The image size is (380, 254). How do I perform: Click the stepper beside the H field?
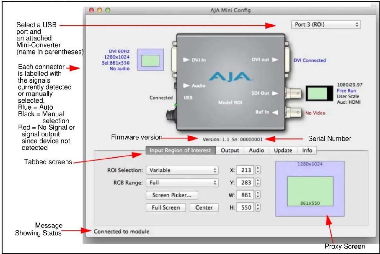click(258, 207)
